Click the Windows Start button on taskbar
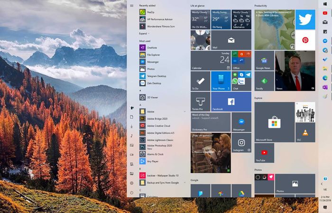This screenshot has width=332, height=213. click(x=325, y=4)
